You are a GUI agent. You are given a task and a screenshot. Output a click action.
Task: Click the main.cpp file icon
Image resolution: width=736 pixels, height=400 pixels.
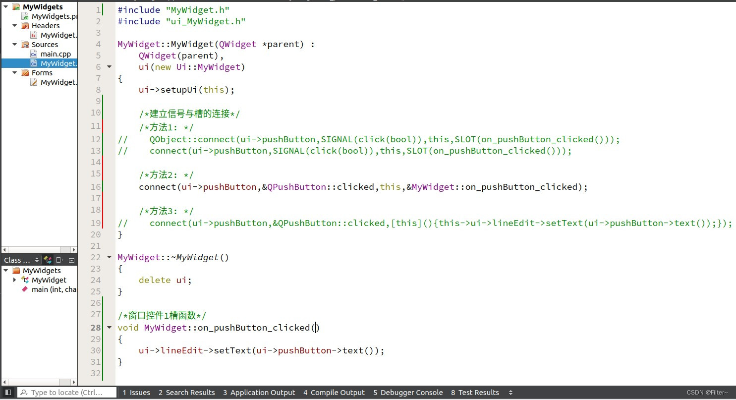34,54
